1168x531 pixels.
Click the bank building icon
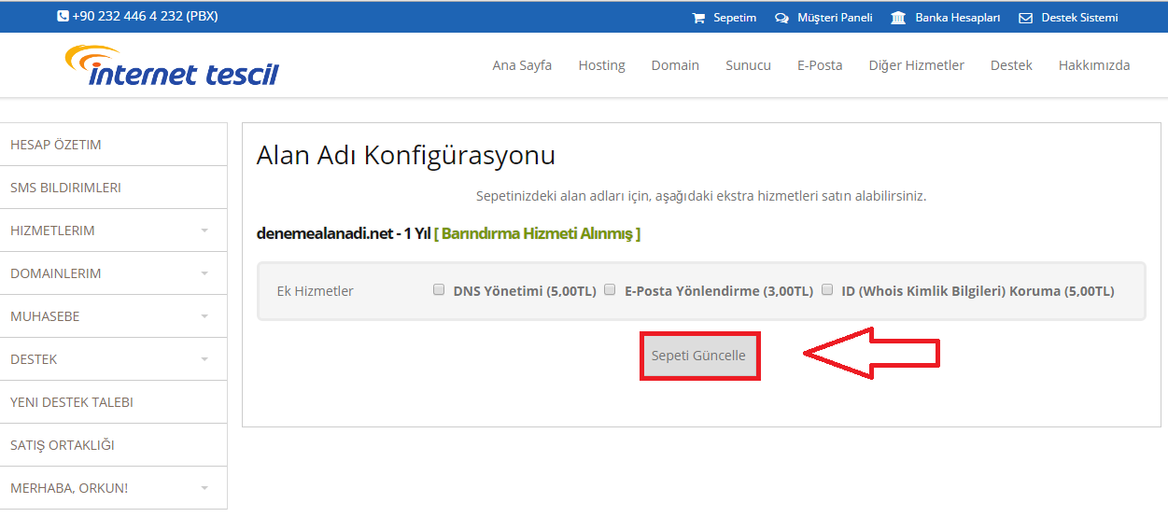pyautogui.click(x=898, y=18)
